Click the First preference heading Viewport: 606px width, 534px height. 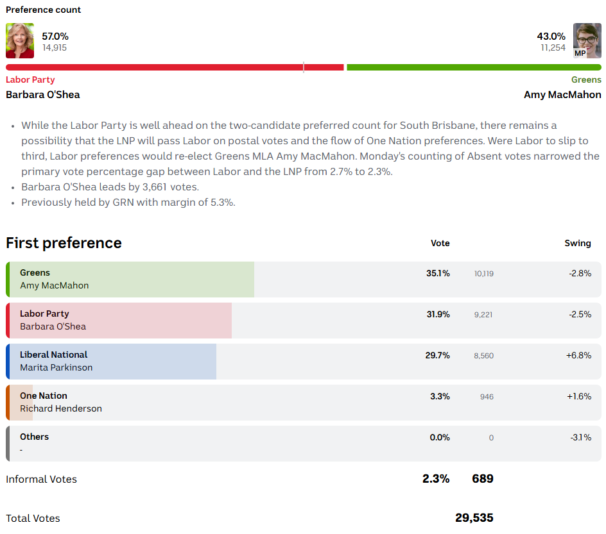point(64,243)
